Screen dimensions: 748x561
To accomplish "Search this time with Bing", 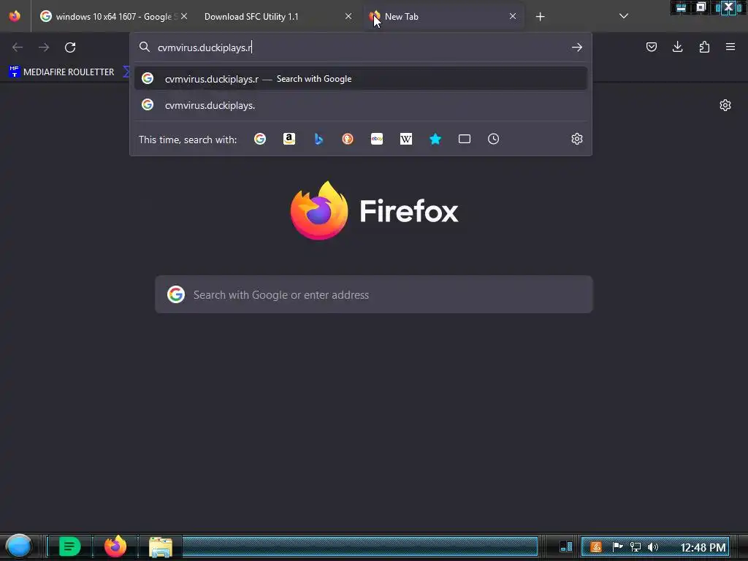I will tap(318, 139).
